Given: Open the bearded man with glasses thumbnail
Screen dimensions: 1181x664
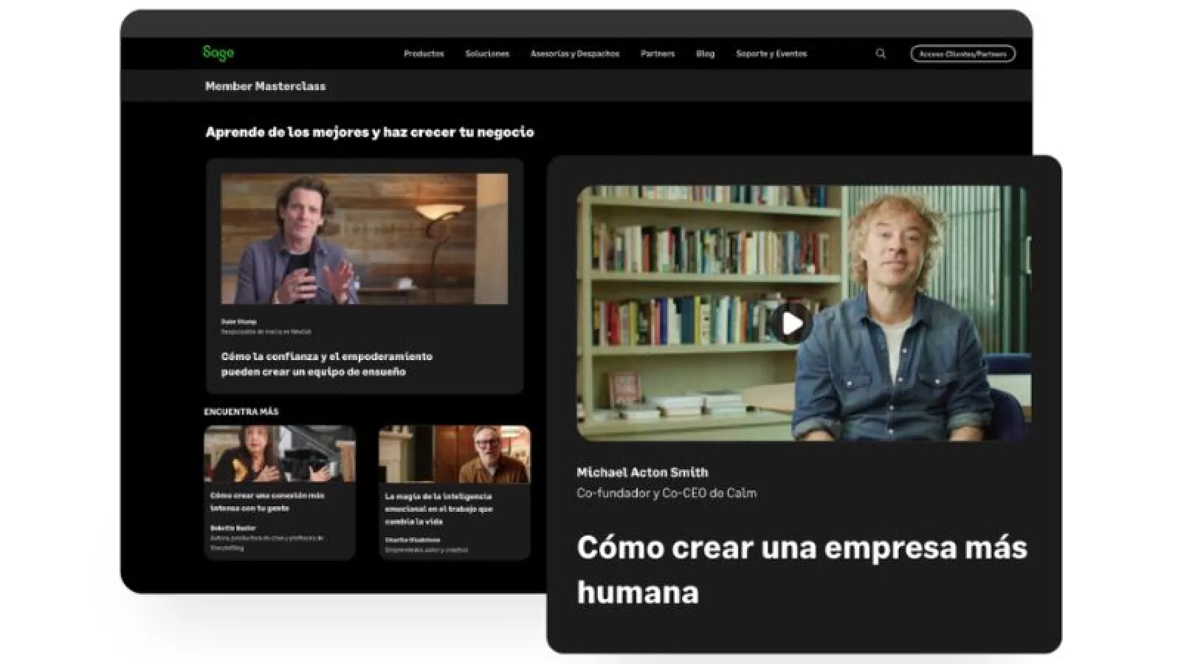Looking at the screenshot, I should 454,454.
